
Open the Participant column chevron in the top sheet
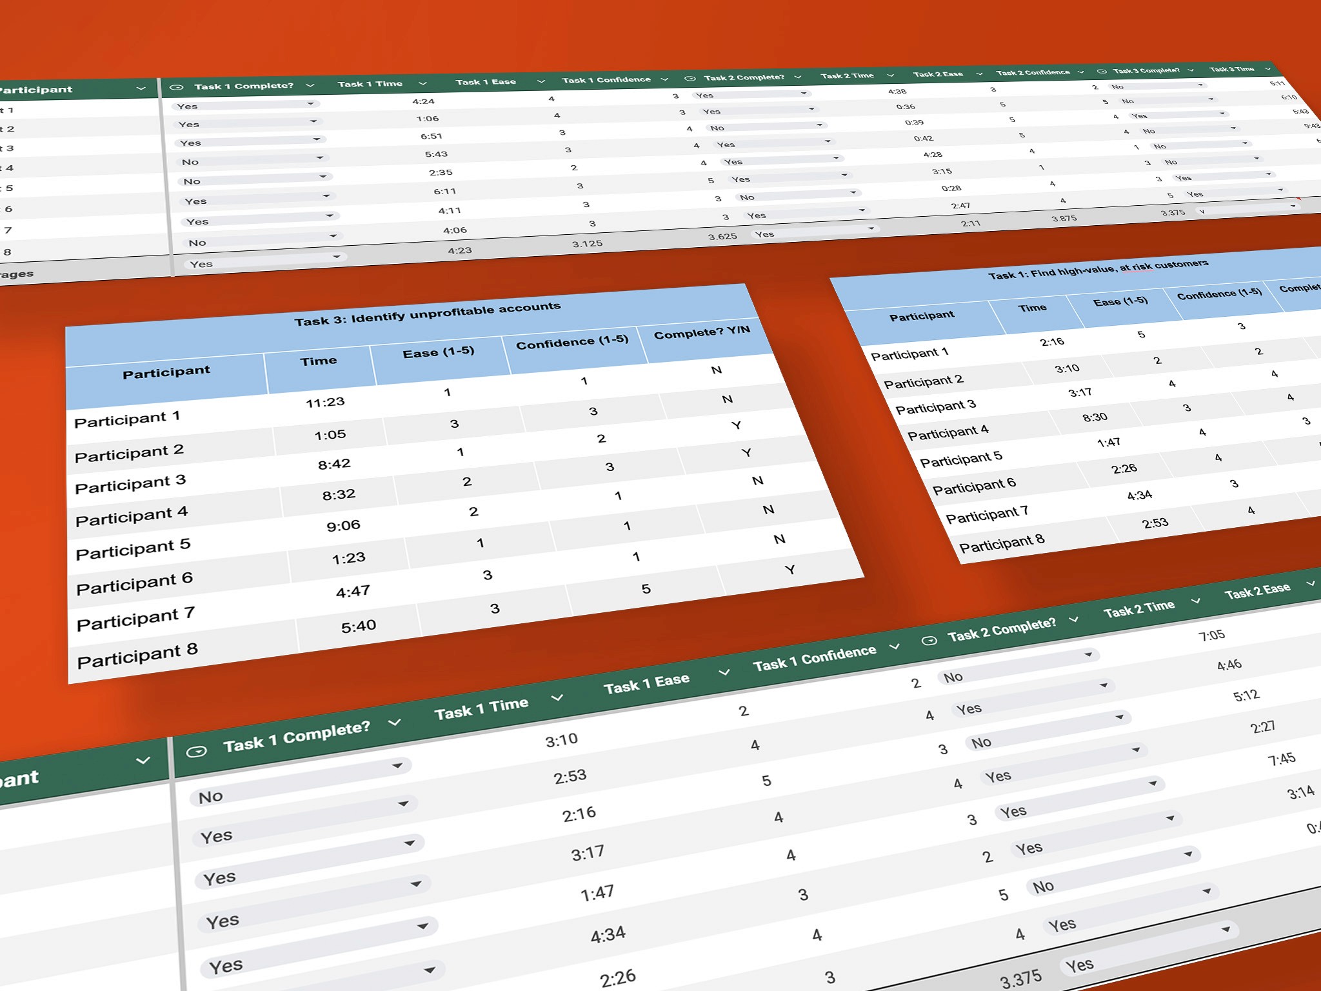141,88
